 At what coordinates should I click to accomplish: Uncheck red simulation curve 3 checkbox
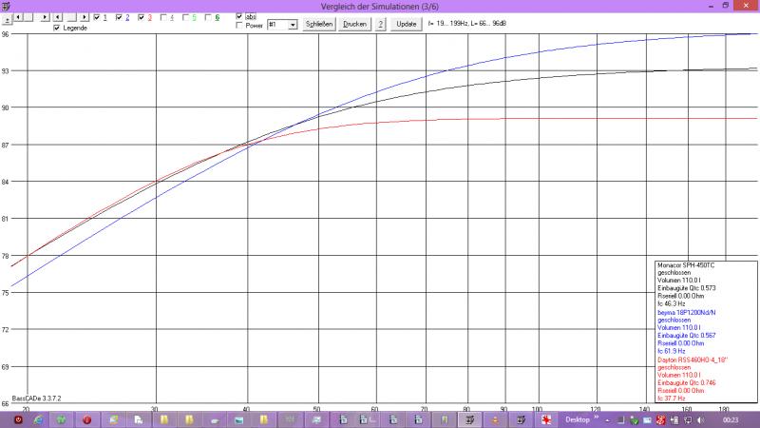(141, 17)
